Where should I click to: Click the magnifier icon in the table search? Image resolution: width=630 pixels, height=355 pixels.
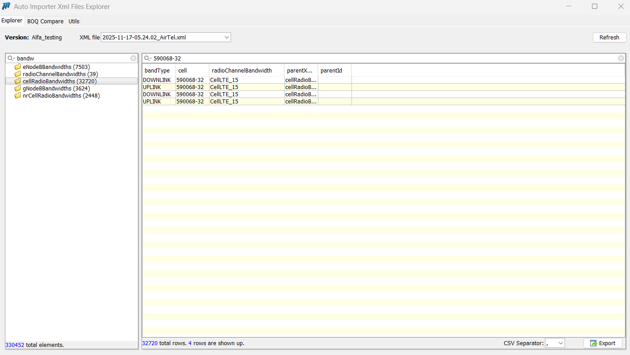click(147, 58)
